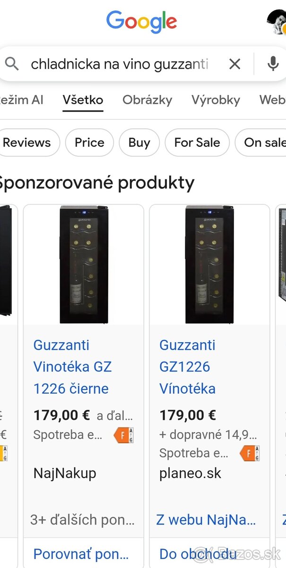Toggle the Buy filter chip

(139, 142)
